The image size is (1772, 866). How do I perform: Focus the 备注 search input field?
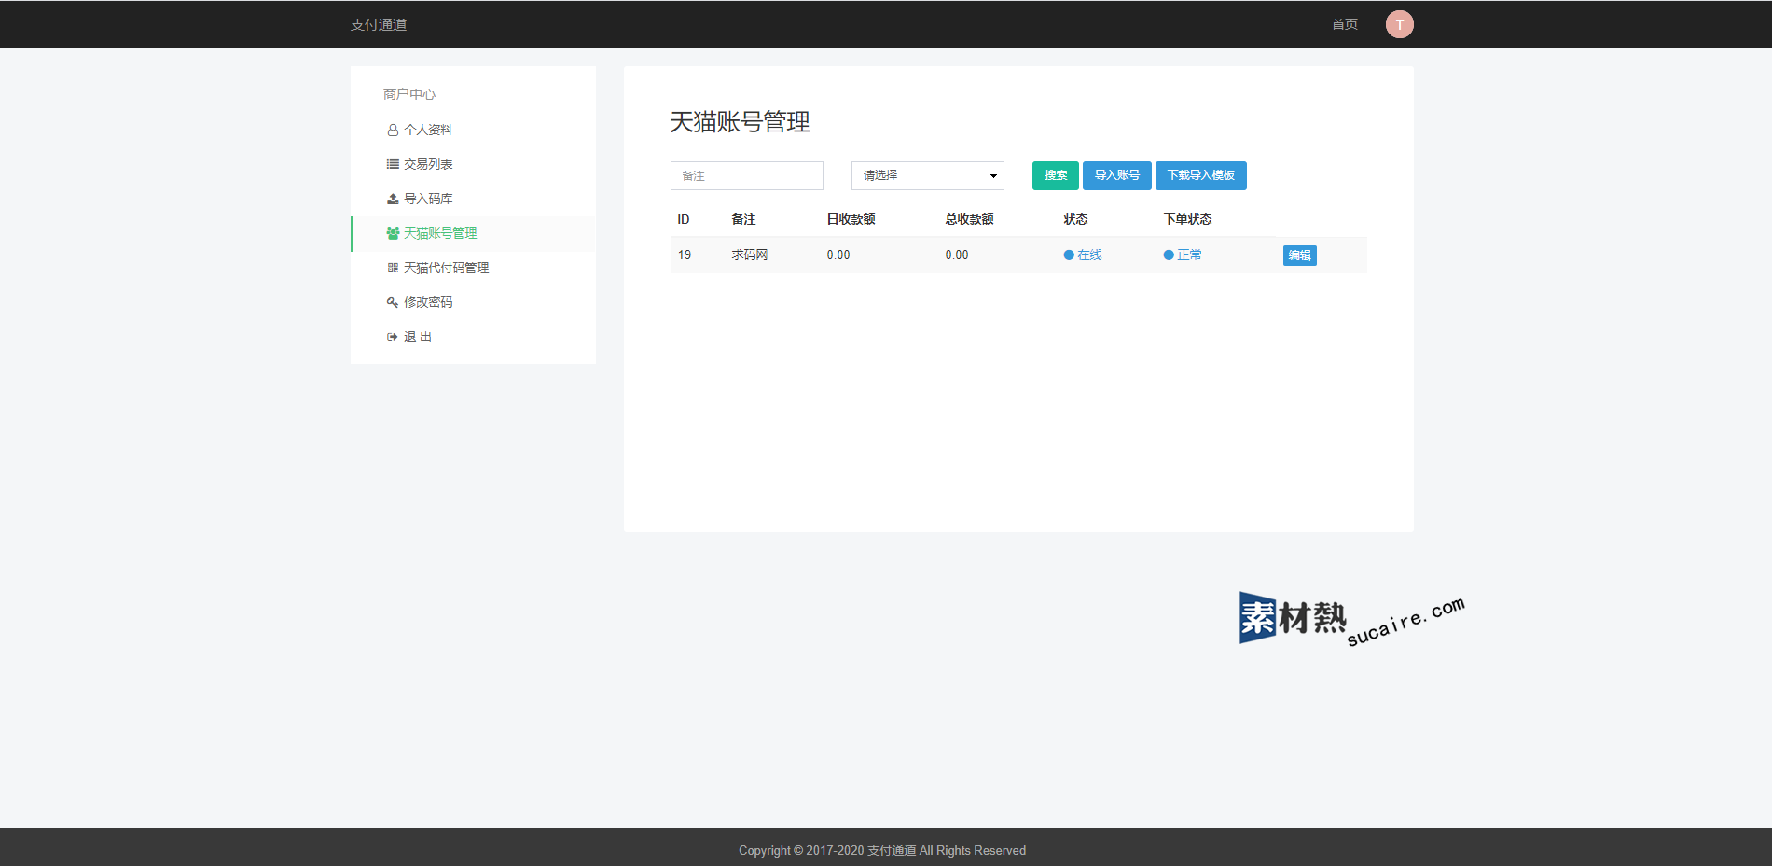pos(747,175)
